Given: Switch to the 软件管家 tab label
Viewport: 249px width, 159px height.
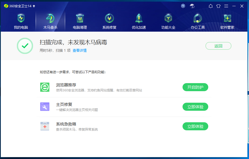Looking at the screenshot, I should pyautogui.click(x=227, y=27).
